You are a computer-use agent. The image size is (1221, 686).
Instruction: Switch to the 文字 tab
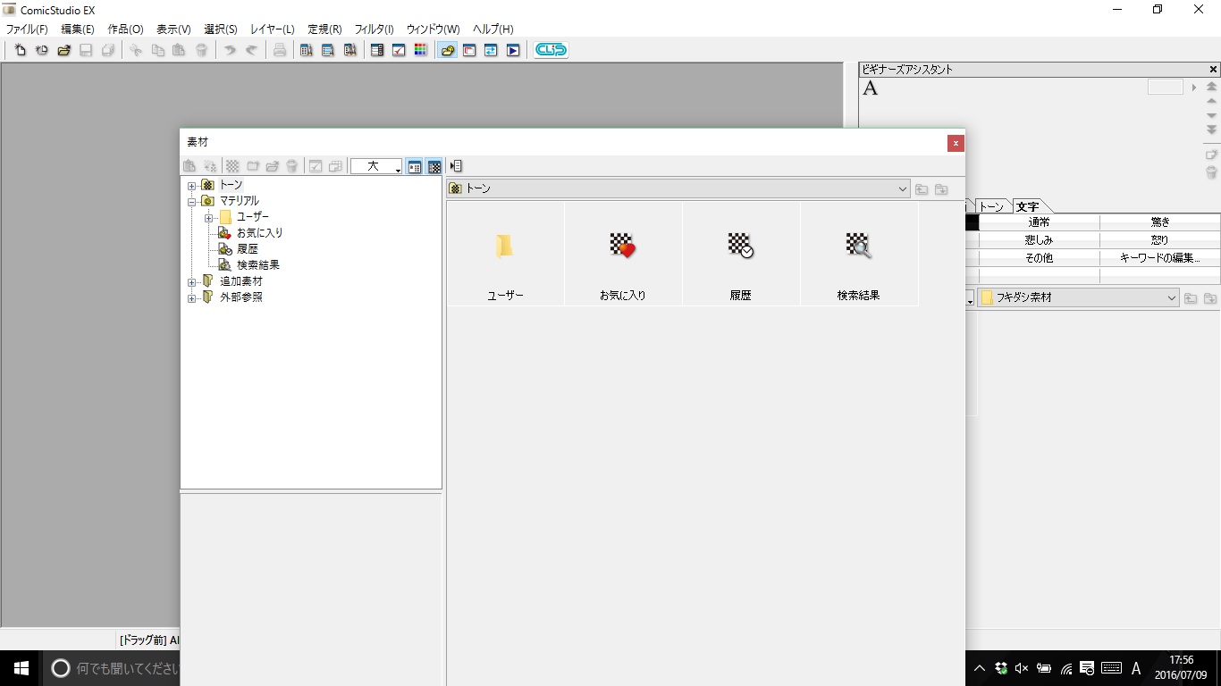[1028, 206]
